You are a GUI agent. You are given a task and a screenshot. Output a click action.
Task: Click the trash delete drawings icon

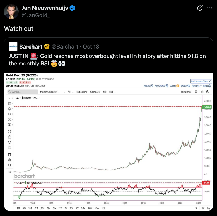point(10,154)
